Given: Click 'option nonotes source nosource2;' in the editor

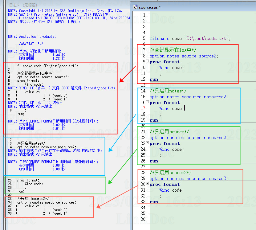Looking at the screenshot, I should pos(189,138).
